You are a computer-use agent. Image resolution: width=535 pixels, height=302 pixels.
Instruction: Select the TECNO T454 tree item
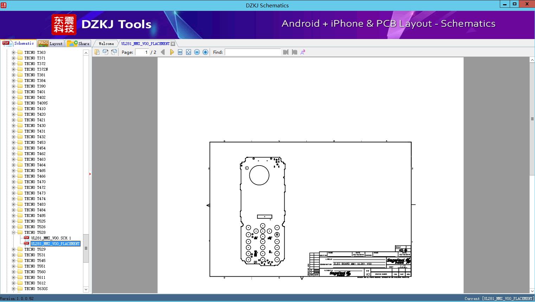35,148
